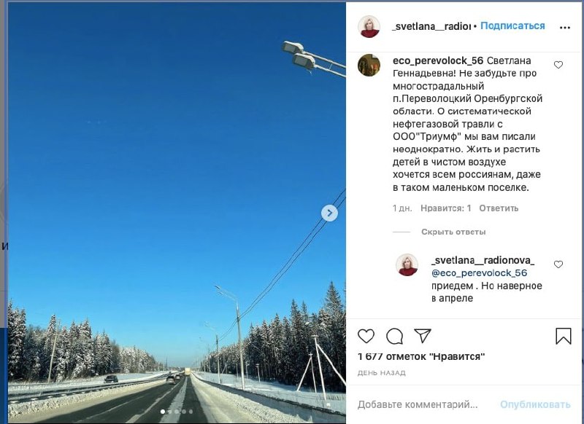Submit comment with Опубликовать button
This screenshot has height=424, width=584.
point(535,404)
